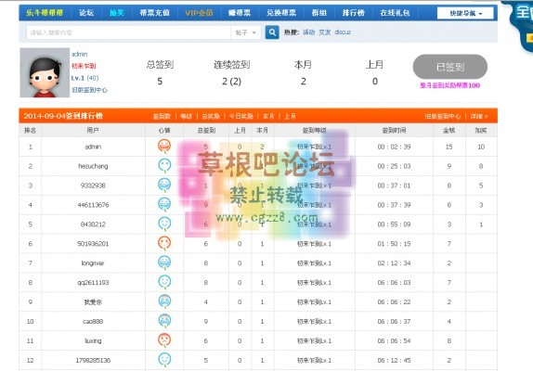The height and width of the screenshot is (371, 533).
Task: Click the search content input field
Action: tap(128, 32)
